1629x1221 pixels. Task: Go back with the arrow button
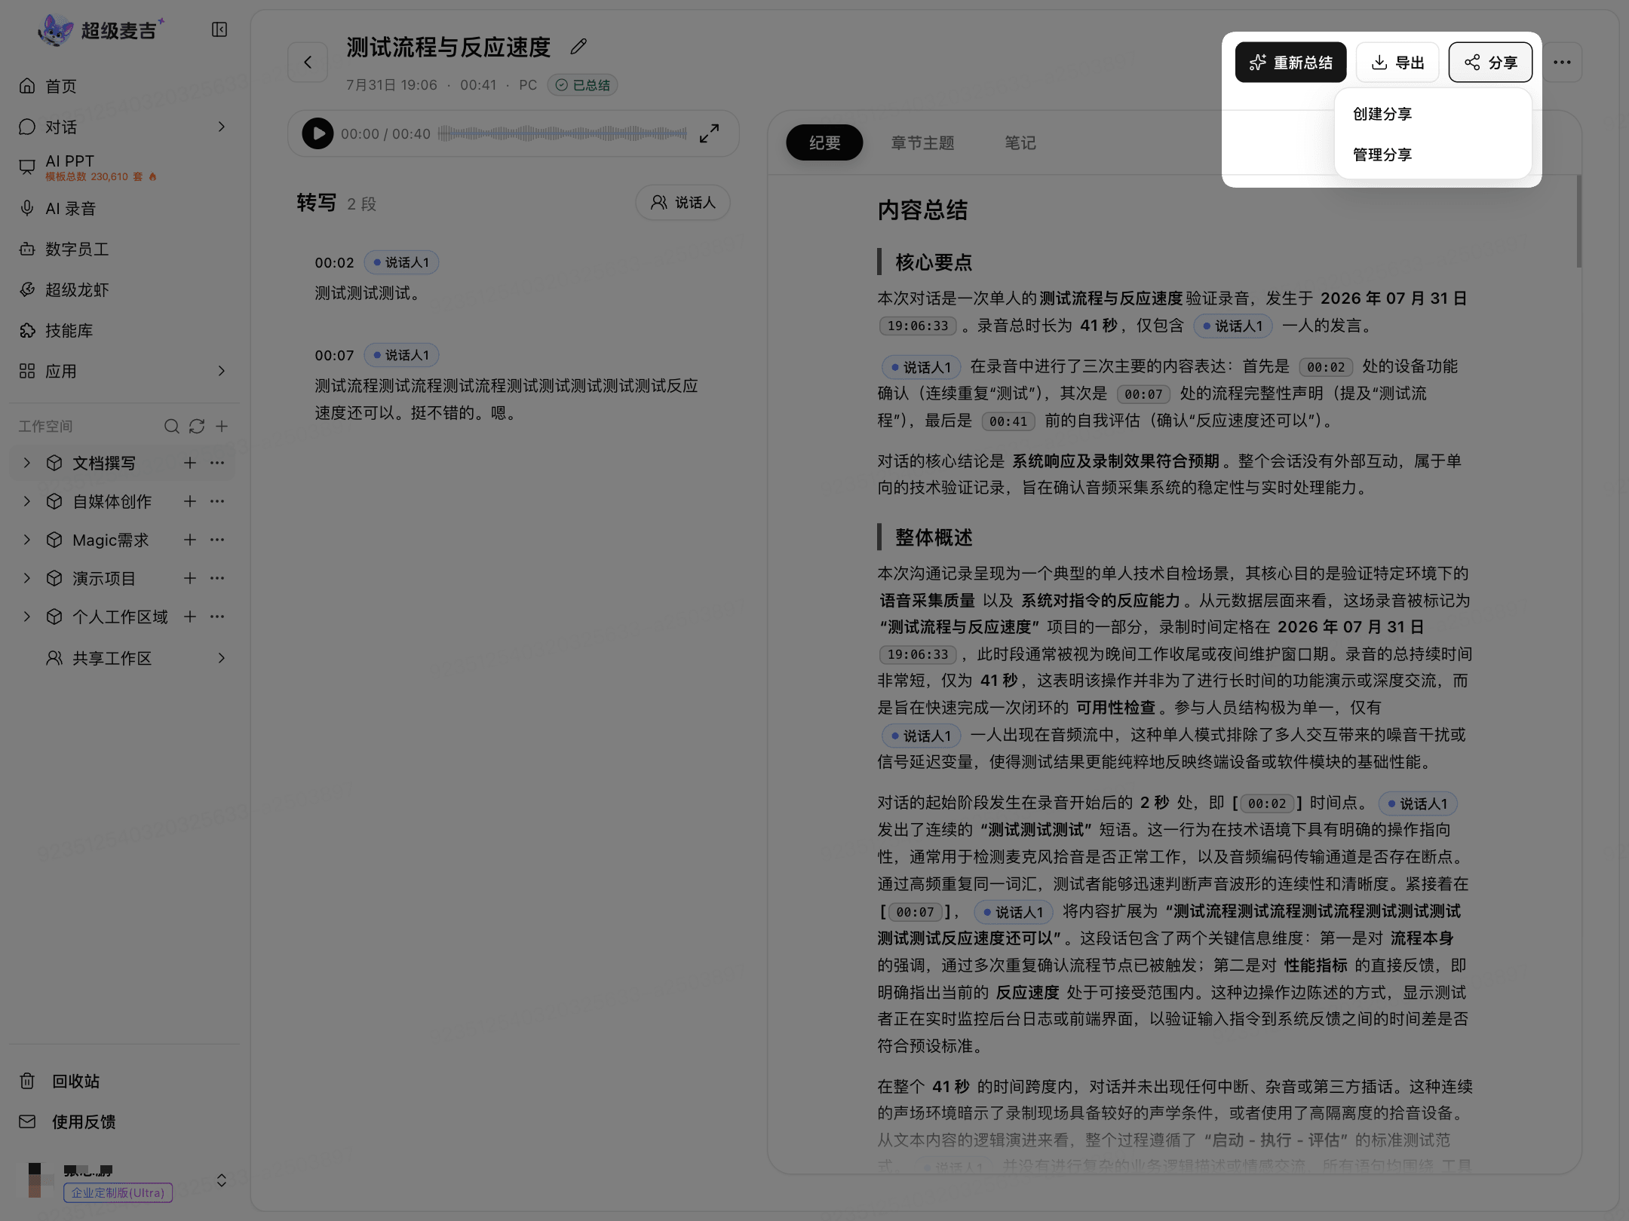pos(308,62)
